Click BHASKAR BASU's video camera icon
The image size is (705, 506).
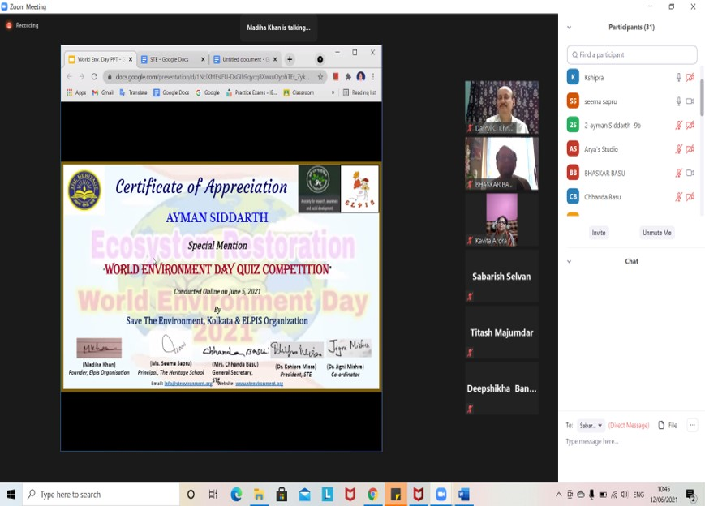pos(690,173)
